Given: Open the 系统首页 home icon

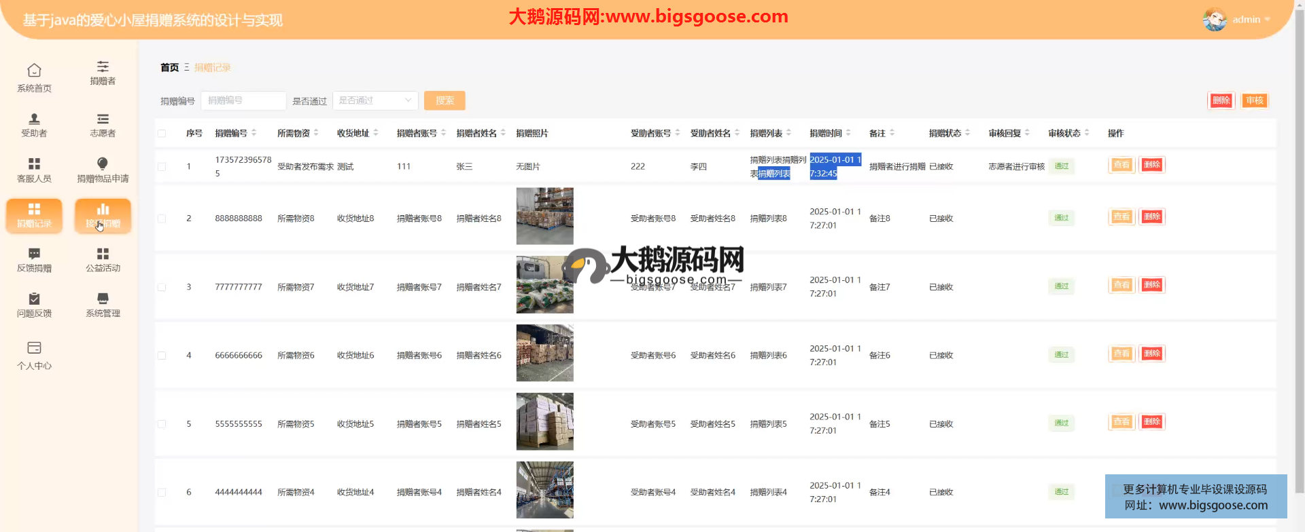Looking at the screenshot, I should tap(34, 71).
